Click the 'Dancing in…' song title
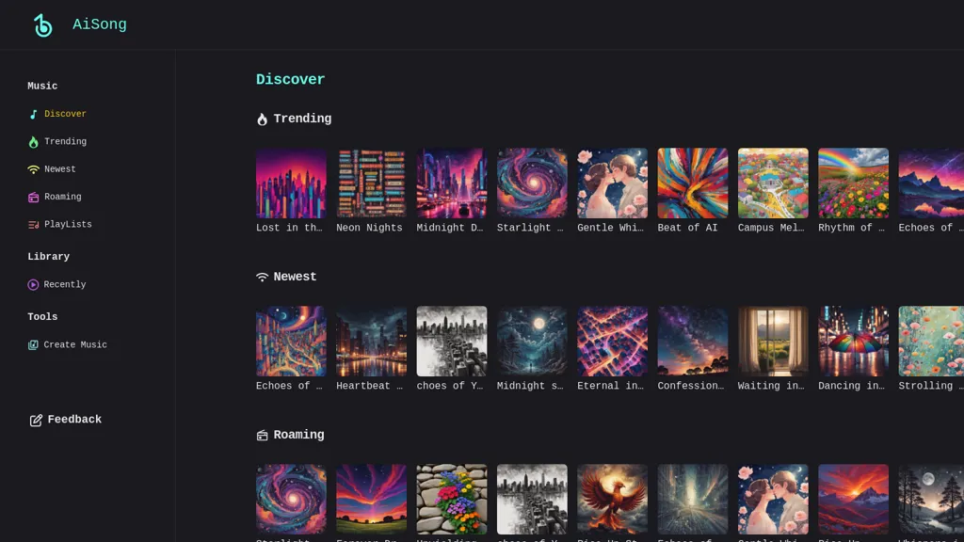The height and width of the screenshot is (542, 964). click(851, 386)
